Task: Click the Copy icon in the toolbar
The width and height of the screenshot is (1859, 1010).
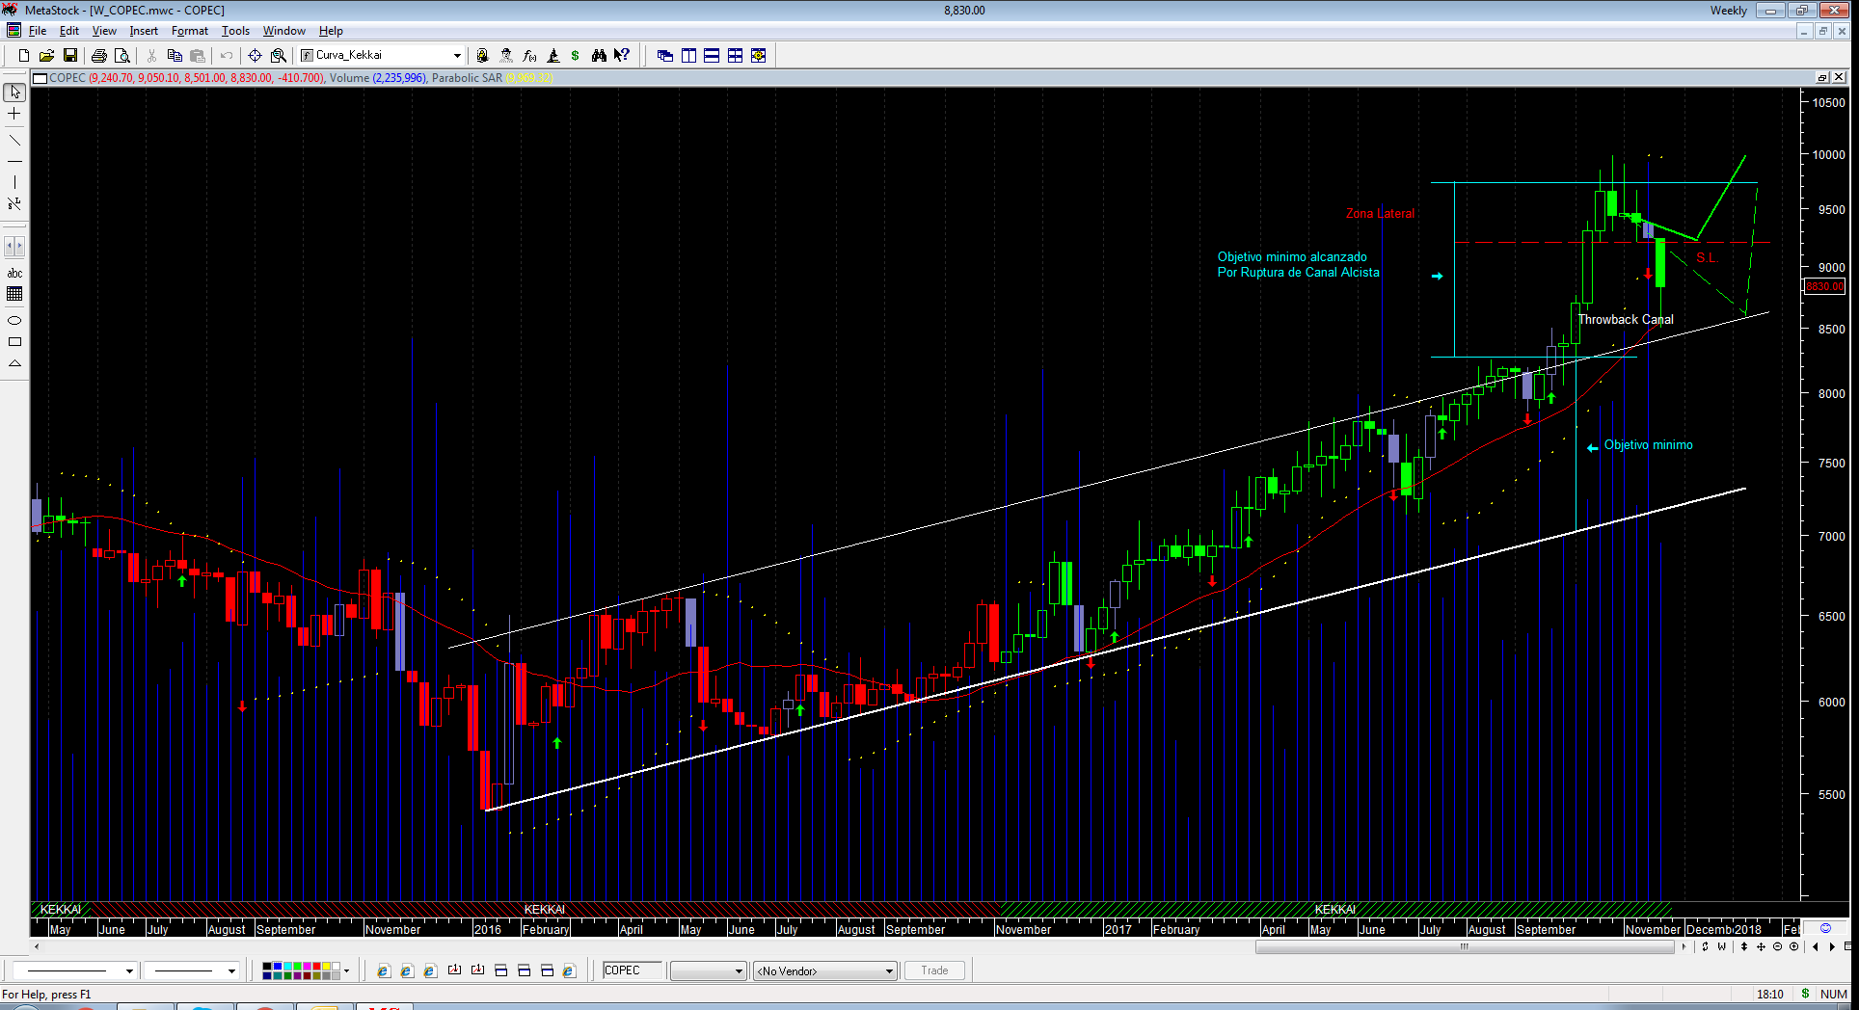Action: pyautogui.click(x=175, y=56)
